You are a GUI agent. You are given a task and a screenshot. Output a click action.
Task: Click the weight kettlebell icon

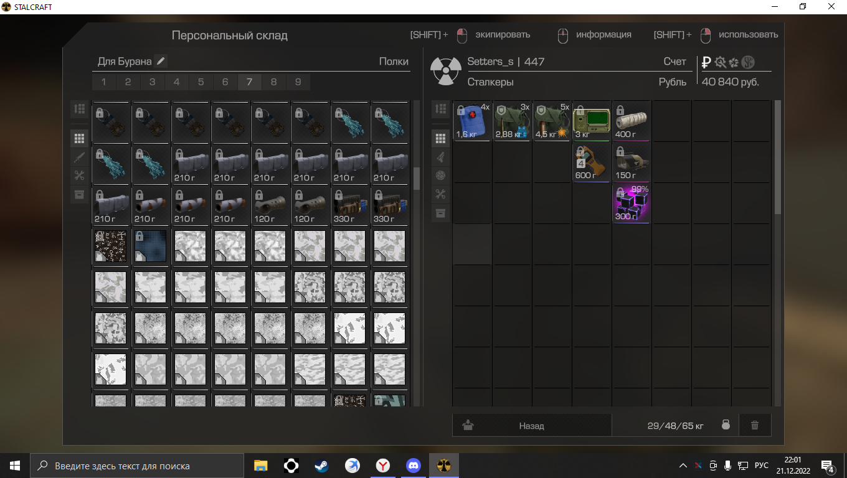(726, 425)
